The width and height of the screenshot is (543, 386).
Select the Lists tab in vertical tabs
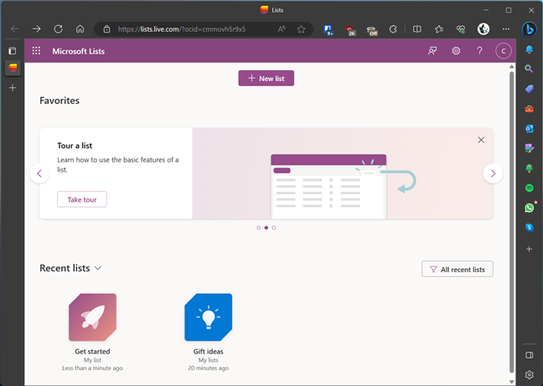[x=13, y=68]
